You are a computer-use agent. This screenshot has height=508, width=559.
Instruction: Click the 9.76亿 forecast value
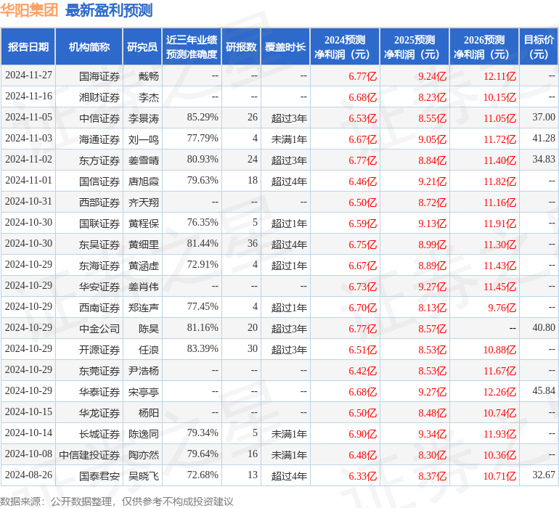click(x=502, y=307)
